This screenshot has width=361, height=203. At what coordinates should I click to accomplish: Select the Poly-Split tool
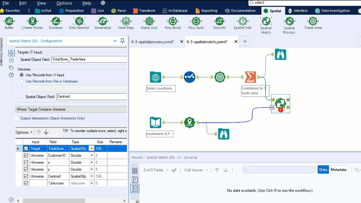click(x=196, y=23)
